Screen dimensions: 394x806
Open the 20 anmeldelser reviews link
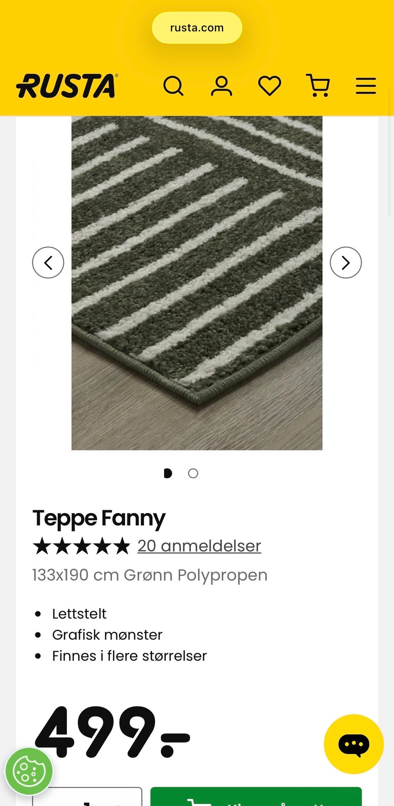click(x=199, y=546)
